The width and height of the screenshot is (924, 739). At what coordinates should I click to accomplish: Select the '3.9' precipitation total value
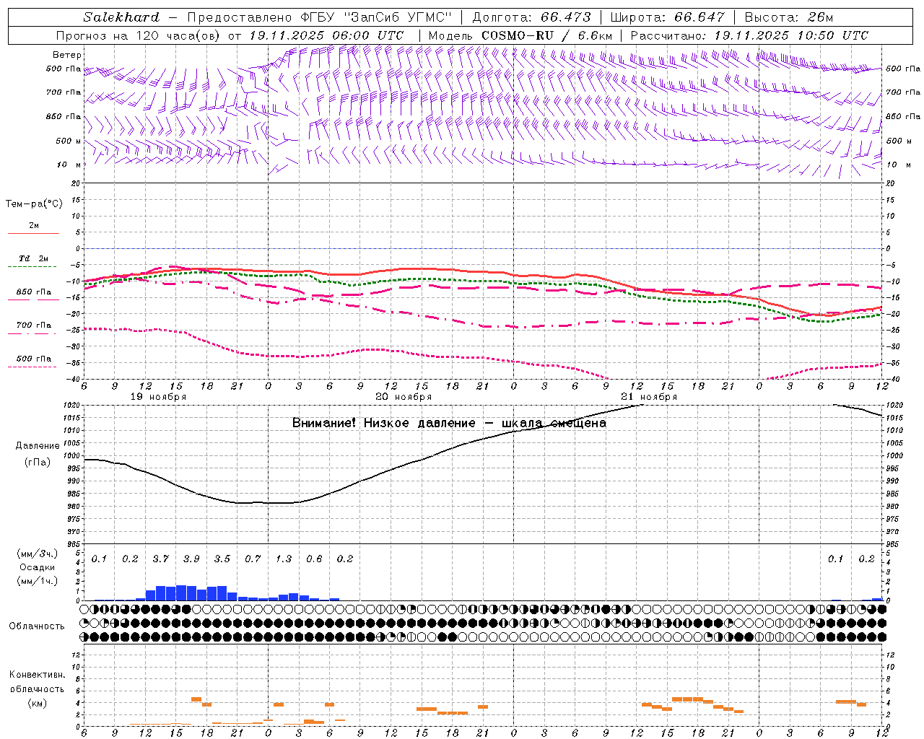(x=191, y=559)
